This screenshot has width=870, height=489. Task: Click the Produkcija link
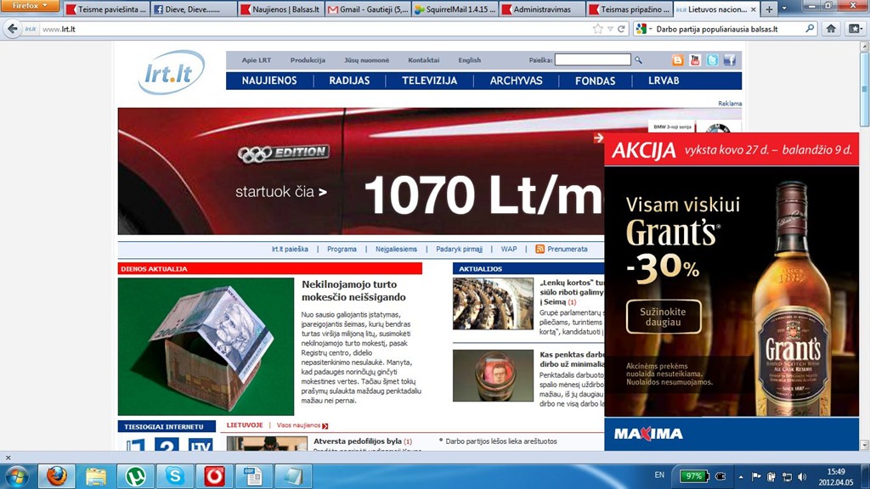tap(308, 60)
